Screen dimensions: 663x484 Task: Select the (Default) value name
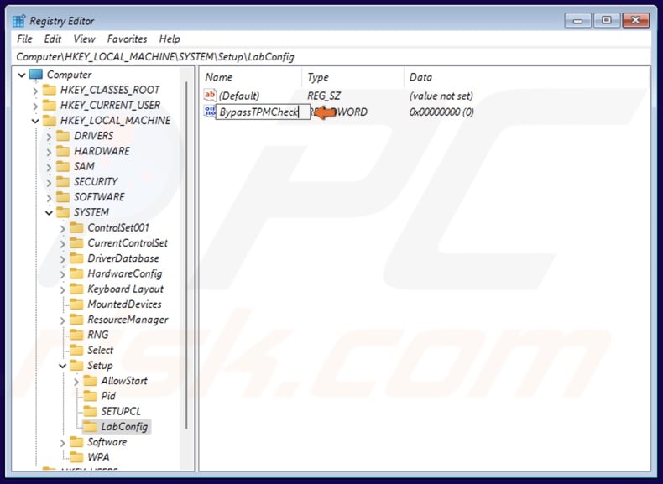(239, 96)
